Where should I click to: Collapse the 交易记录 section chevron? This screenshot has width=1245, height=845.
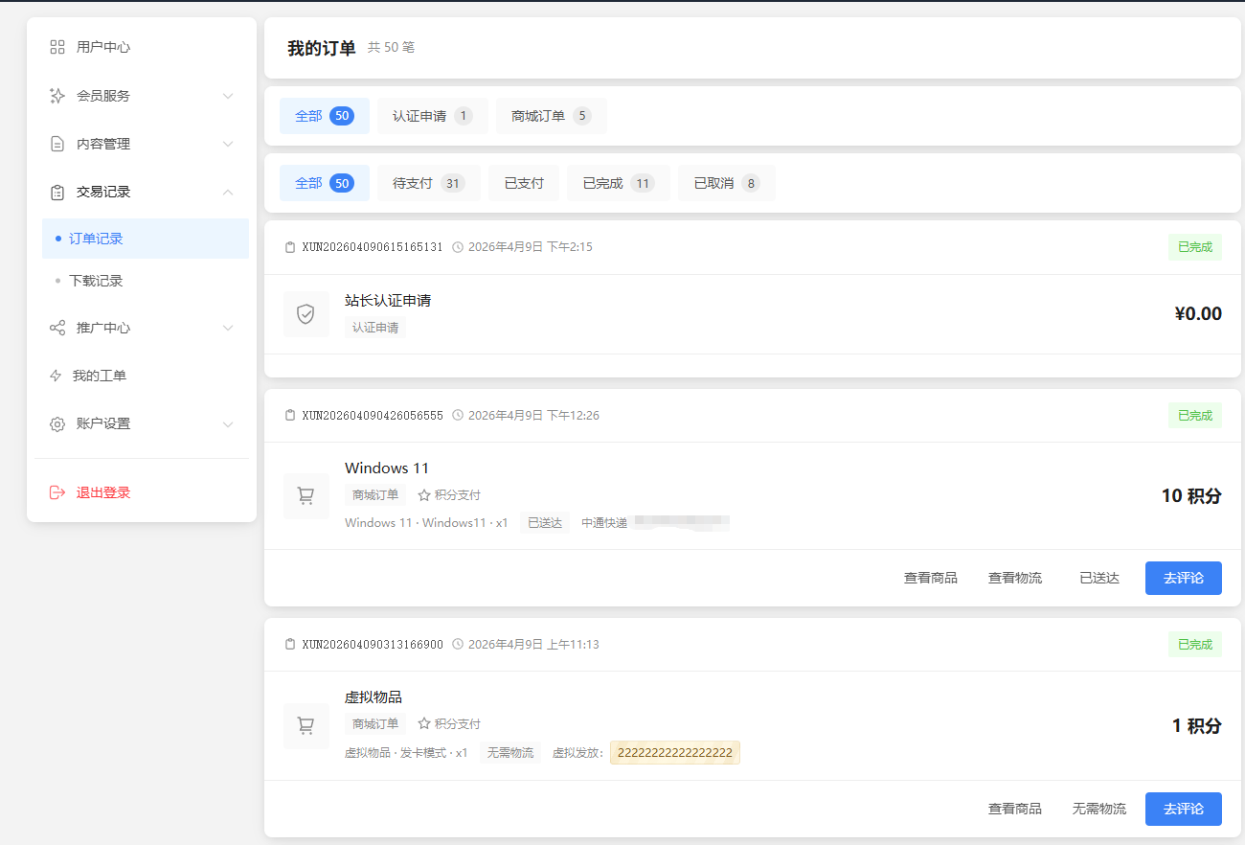(228, 192)
